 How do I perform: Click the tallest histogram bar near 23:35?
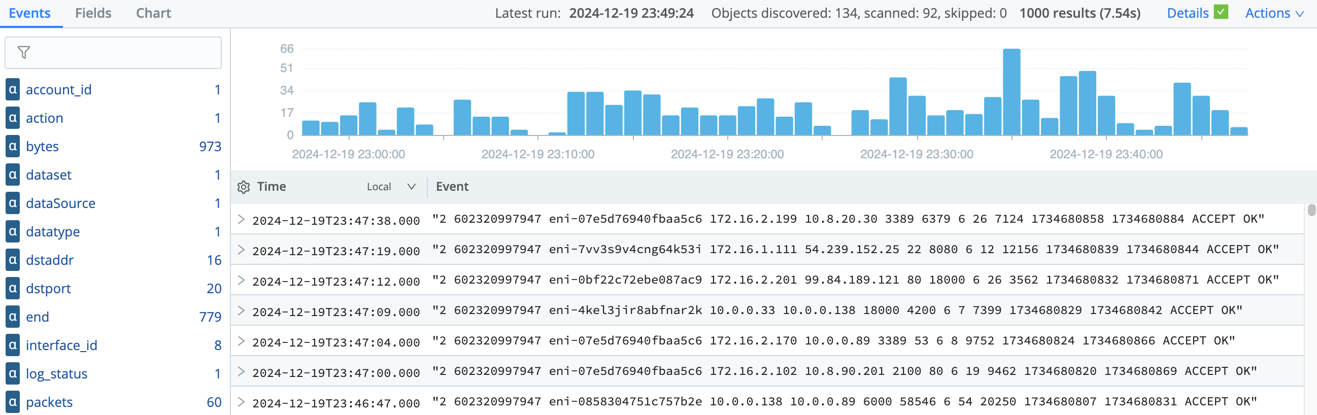(x=1011, y=92)
